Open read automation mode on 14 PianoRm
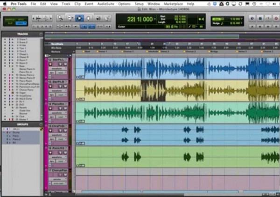 click(61, 117)
